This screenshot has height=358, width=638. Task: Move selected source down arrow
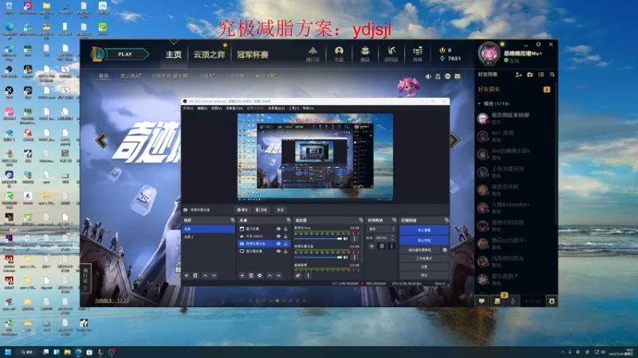pos(278,275)
